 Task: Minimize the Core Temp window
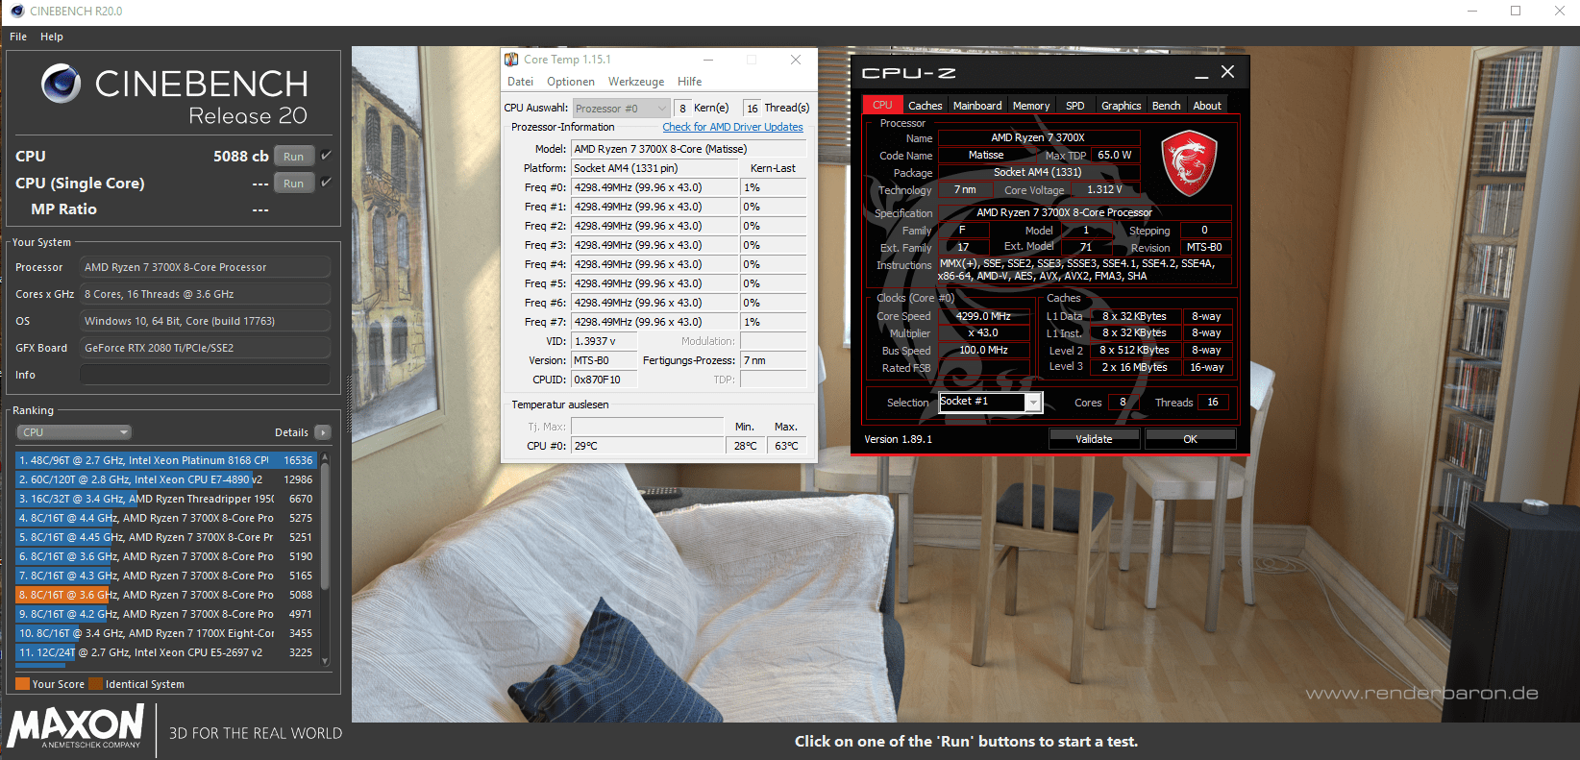point(708,60)
